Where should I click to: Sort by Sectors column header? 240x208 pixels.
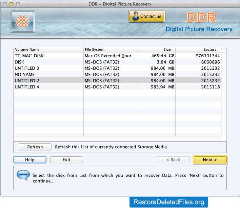pos(198,49)
